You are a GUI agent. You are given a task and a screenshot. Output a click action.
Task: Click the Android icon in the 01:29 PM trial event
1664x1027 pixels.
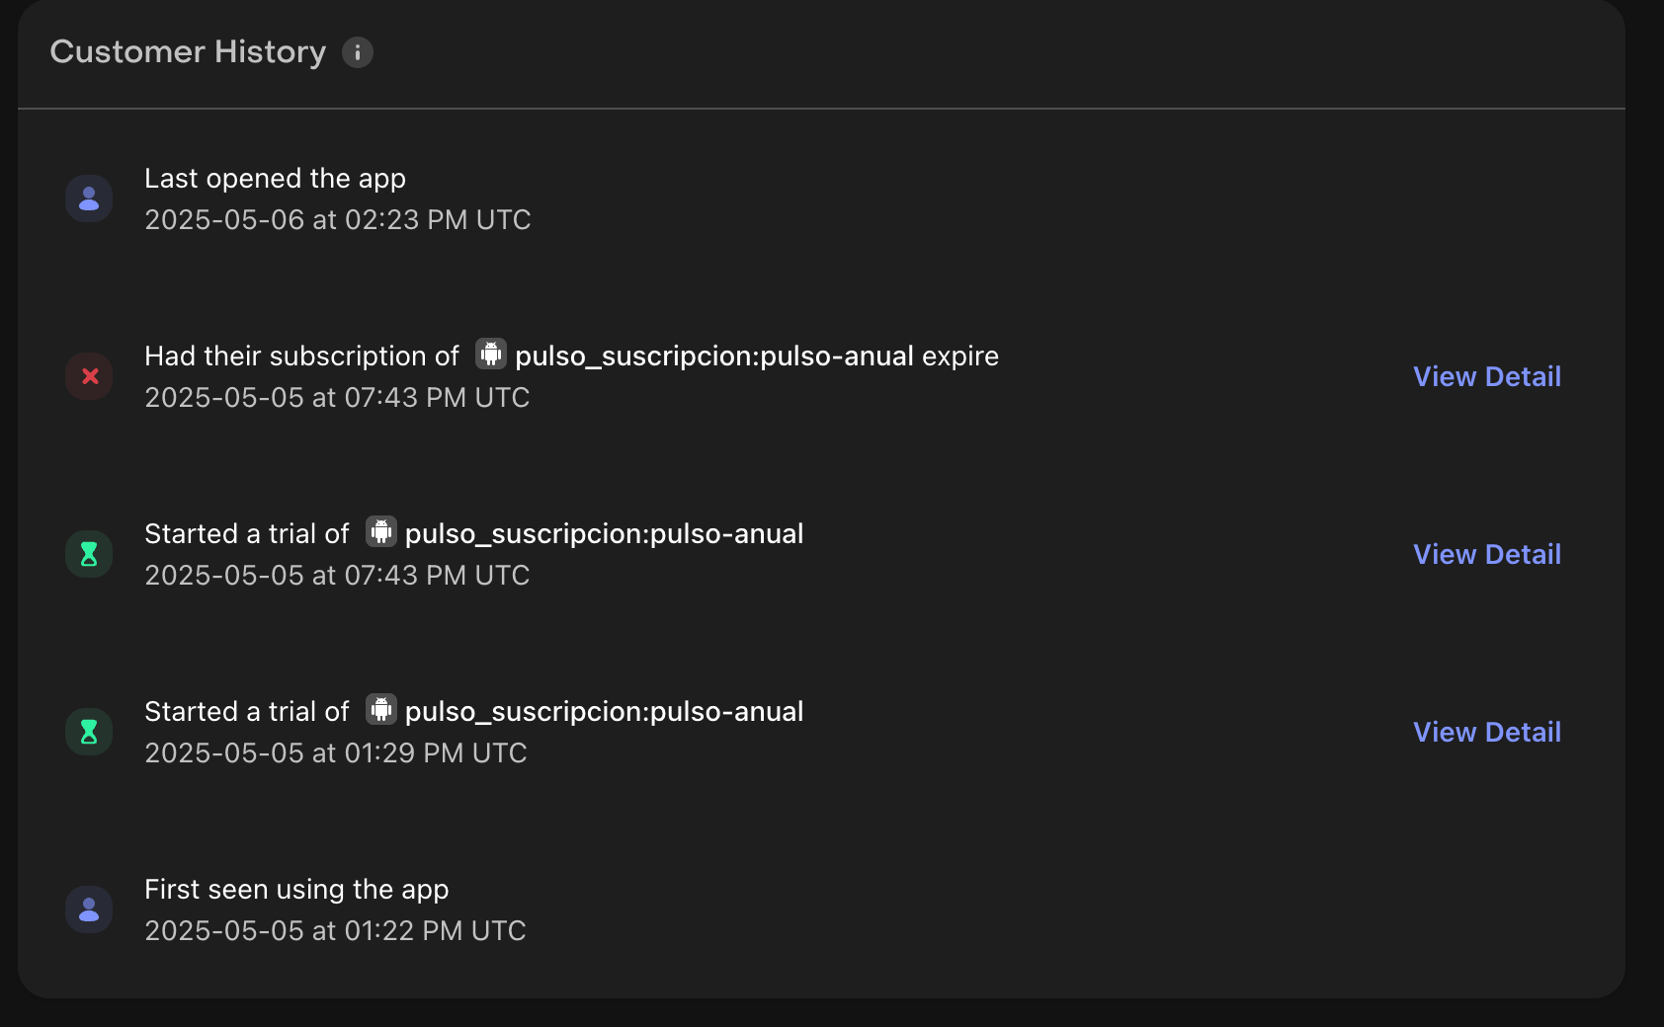pyautogui.click(x=381, y=709)
